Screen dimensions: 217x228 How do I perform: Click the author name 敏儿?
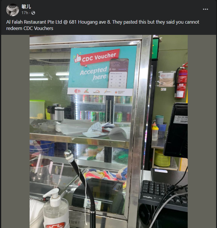point(26,7)
